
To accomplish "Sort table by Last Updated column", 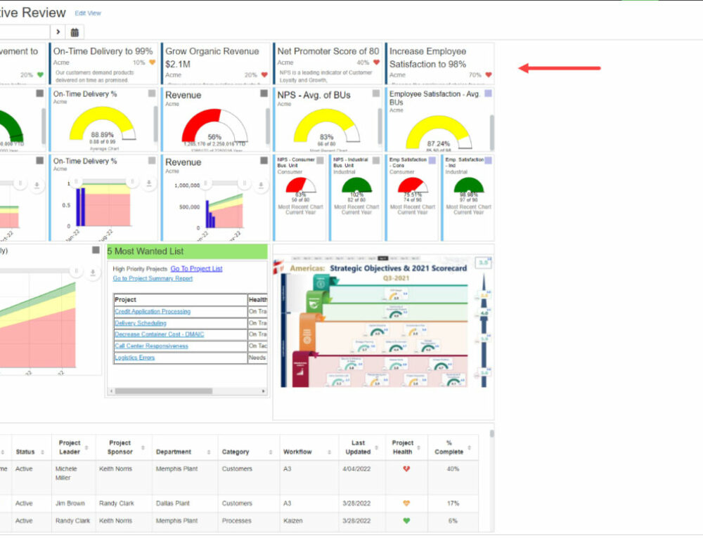I will [x=361, y=447].
